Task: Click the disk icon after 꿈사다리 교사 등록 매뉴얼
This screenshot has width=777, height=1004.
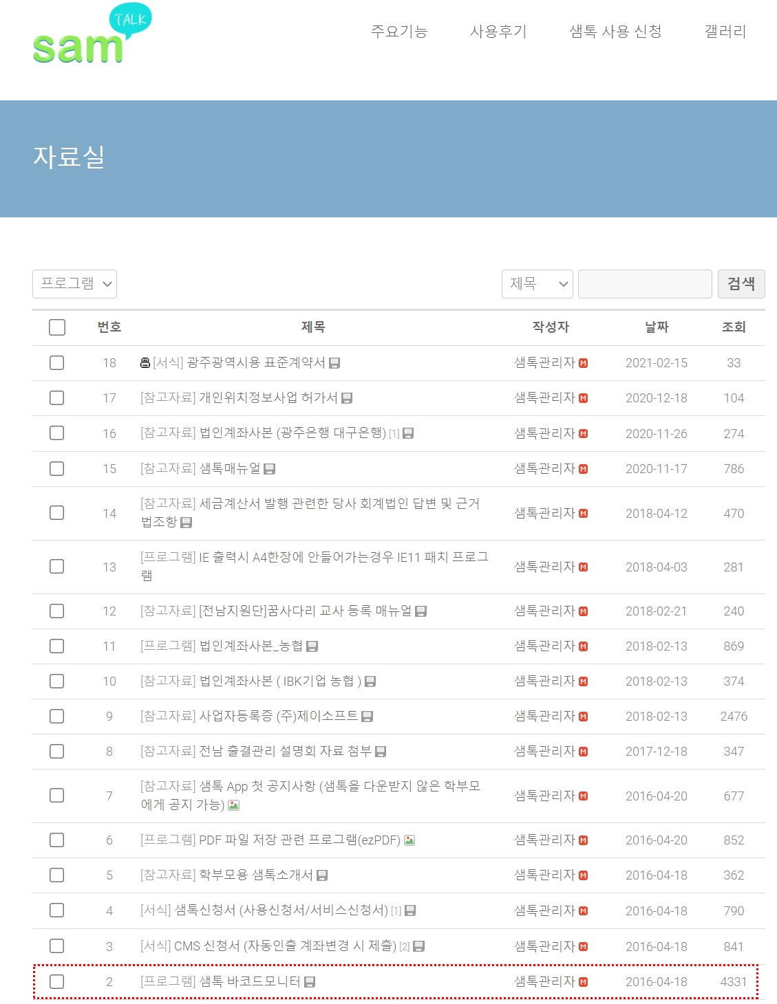Action: coord(421,611)
